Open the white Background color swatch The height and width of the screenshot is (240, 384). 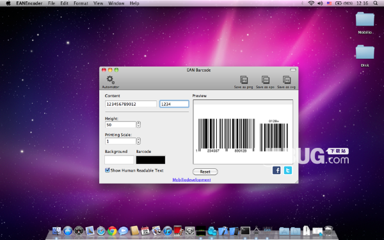(x=119, y=159)
